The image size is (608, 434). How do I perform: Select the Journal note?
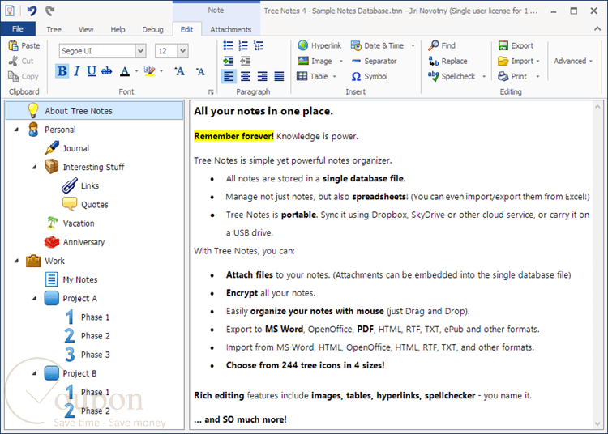pos(76,148)
